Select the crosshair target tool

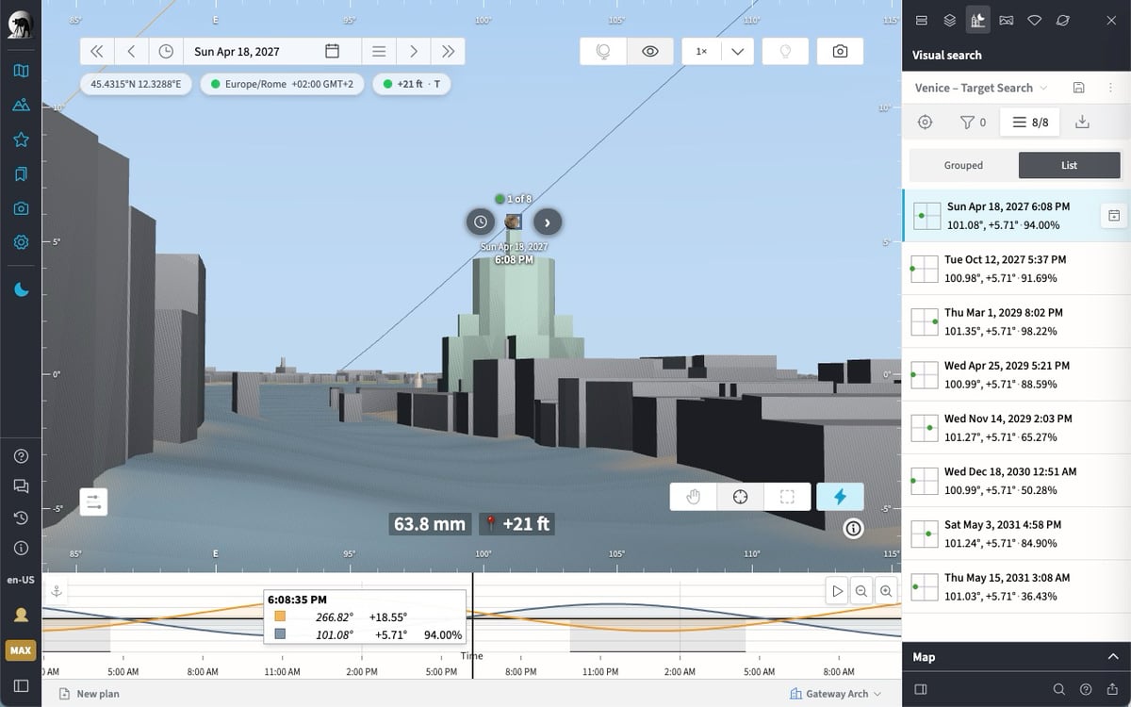[x=741, y=497]
